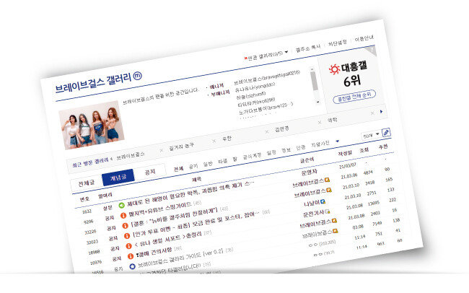Click manager entry 브레이브걸스(bravegirlsgall0216)
469x293 pixels.
pos(267,77)
